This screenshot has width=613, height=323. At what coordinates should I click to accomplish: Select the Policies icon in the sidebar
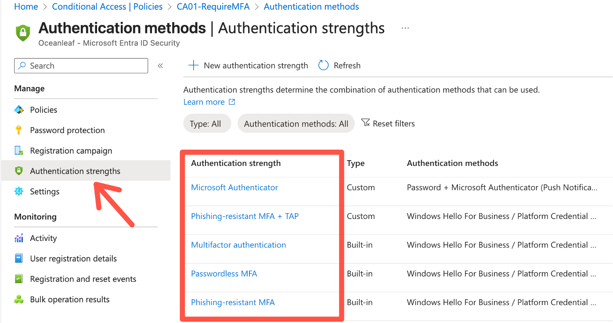[x=18, y=110]
